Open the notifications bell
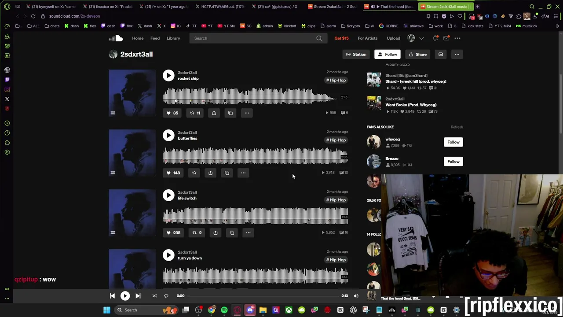This screenshot has height=317, width=563. click(435, 38)
